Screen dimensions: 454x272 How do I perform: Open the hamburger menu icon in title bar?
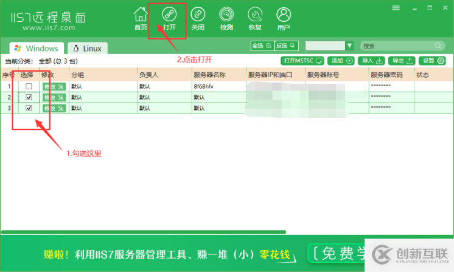click(396, 8)
